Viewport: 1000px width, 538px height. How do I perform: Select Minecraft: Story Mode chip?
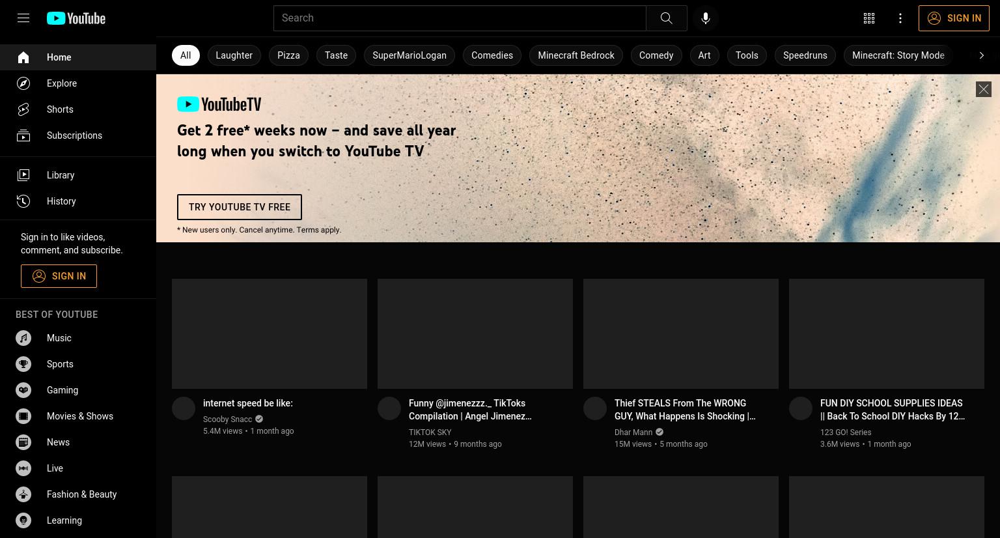(898, 55)
